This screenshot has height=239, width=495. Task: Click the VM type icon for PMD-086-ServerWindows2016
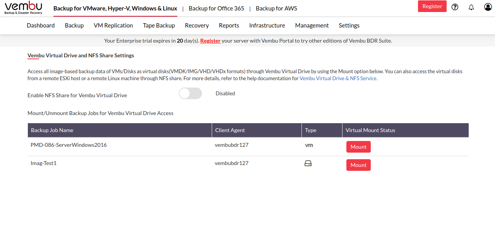point(309,145)
